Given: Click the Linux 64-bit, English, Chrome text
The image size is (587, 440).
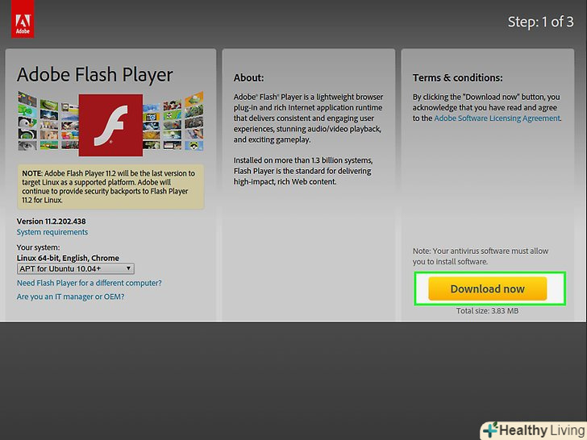Looking at the screenshot, I should (x=68, y=258).
